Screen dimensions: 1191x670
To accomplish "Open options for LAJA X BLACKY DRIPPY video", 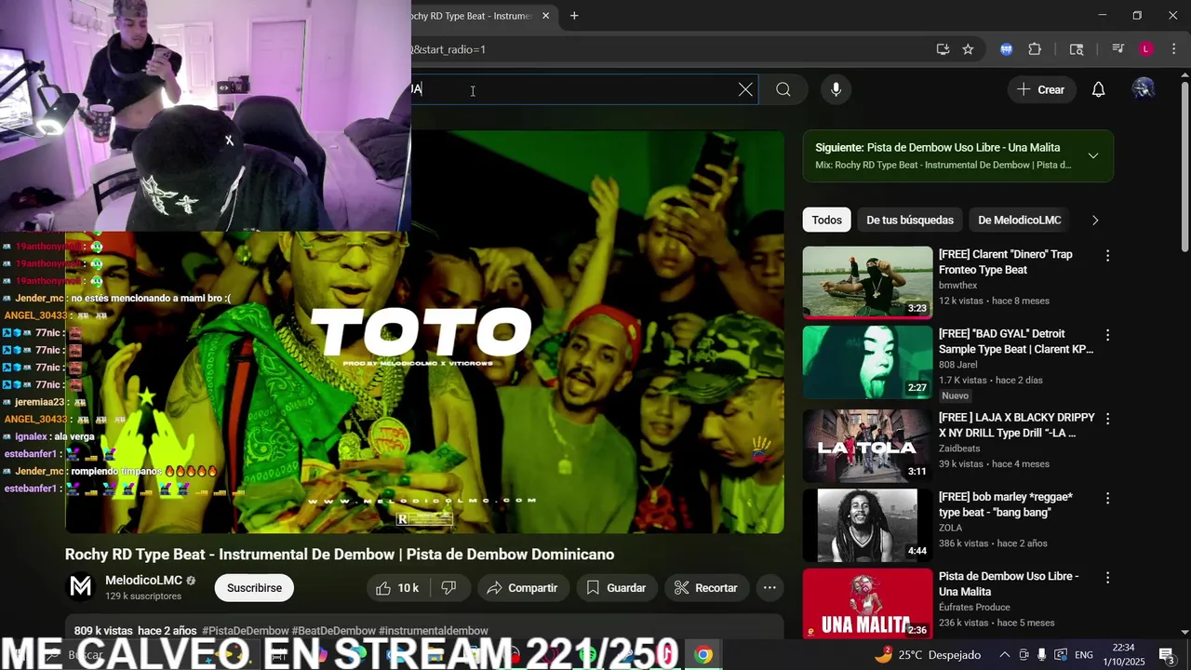I will [1107, 419].
